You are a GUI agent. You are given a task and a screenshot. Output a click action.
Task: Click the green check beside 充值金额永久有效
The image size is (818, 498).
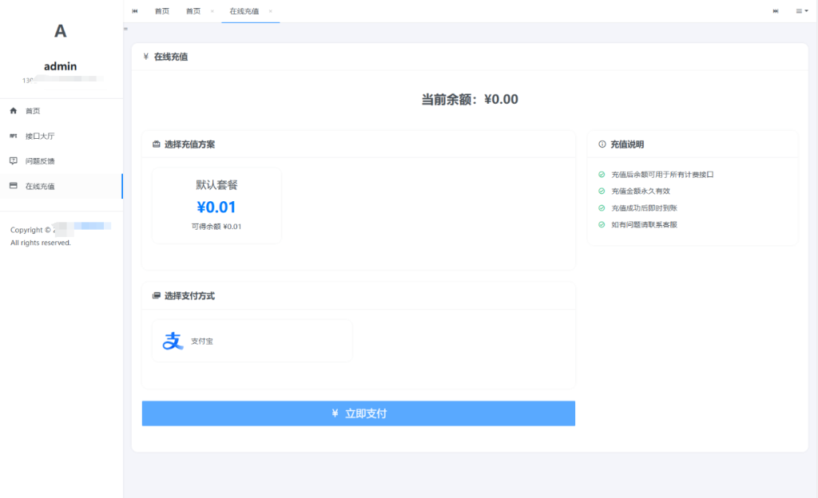point(602,191)
